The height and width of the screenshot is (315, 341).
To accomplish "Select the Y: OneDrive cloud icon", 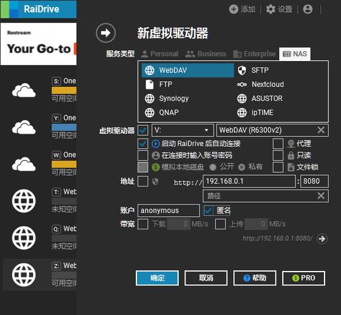I will (x=24, y=127).
